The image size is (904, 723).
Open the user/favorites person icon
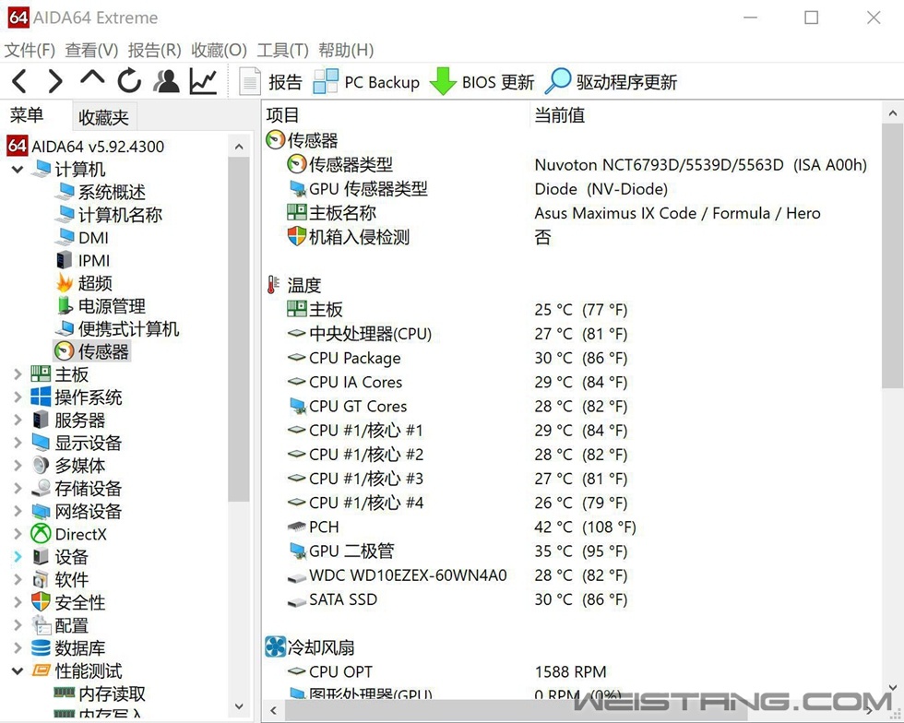(x=167, y=82)
